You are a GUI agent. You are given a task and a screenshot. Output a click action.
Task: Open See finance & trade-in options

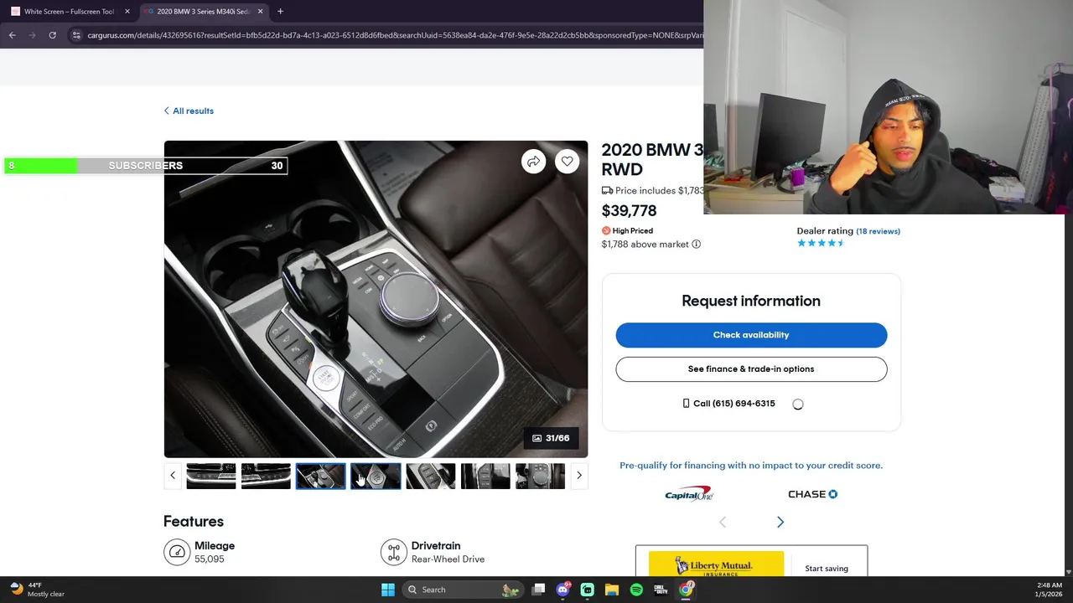[x=751, y=369]
